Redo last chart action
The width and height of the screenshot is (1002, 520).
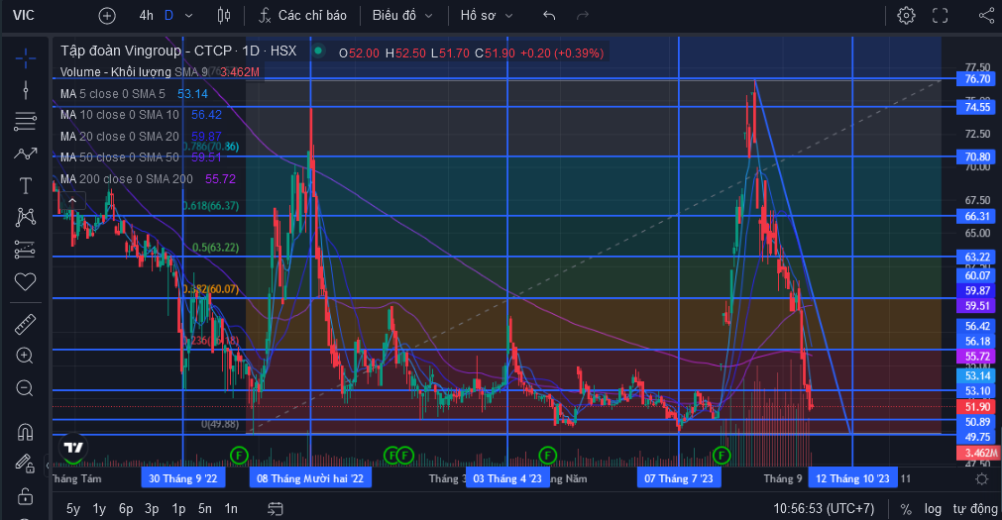pos(582,15)
